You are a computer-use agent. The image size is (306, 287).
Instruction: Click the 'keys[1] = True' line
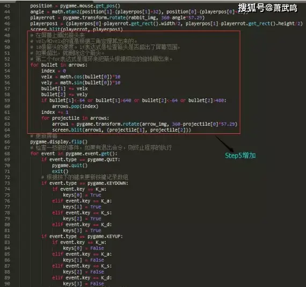click(x=82, y=207)
